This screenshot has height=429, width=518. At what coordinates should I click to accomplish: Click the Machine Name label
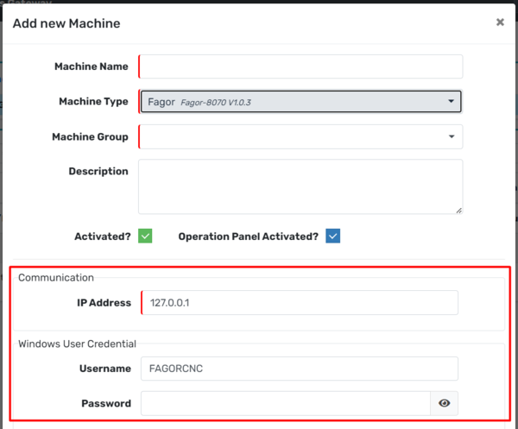pyautogui.click(x=91, y=66)
